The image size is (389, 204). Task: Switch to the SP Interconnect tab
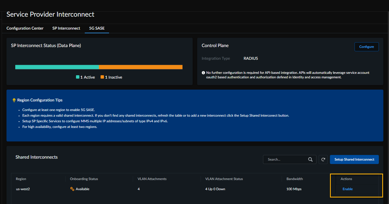tap(66, 28)
